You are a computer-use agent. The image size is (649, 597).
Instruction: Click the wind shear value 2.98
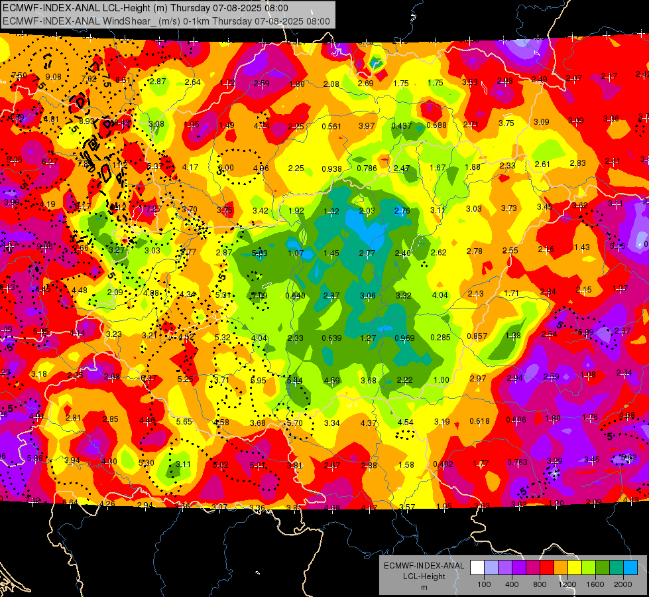[x=504, y=81]
